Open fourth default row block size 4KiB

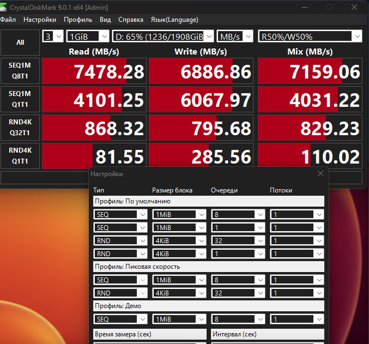click(x=179, y=254)
